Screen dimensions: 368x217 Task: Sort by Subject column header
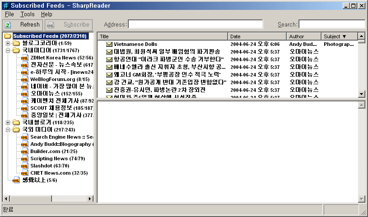339,36
